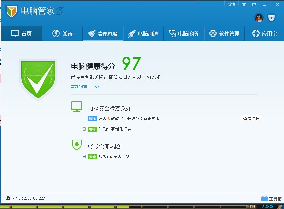Click the version number 8.12.11701.227
284x209 pixels.
click(x=31, y=198)
